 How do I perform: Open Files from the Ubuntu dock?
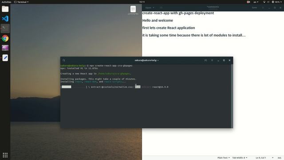pos(5,9)
